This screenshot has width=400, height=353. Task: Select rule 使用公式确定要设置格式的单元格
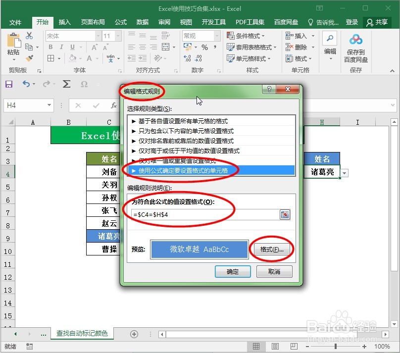[x=211, y=171]
